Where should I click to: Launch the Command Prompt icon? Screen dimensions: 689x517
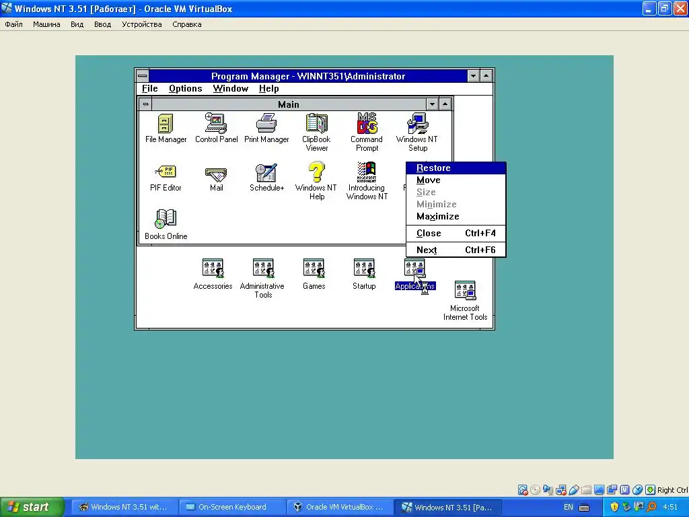[367, 124]
